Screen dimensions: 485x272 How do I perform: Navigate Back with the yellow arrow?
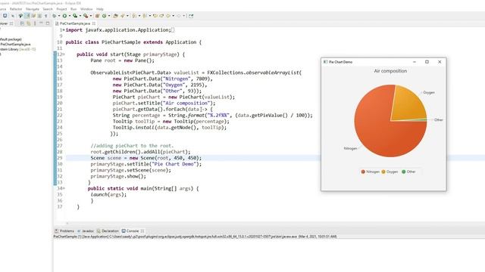click(x=168, y=16)
